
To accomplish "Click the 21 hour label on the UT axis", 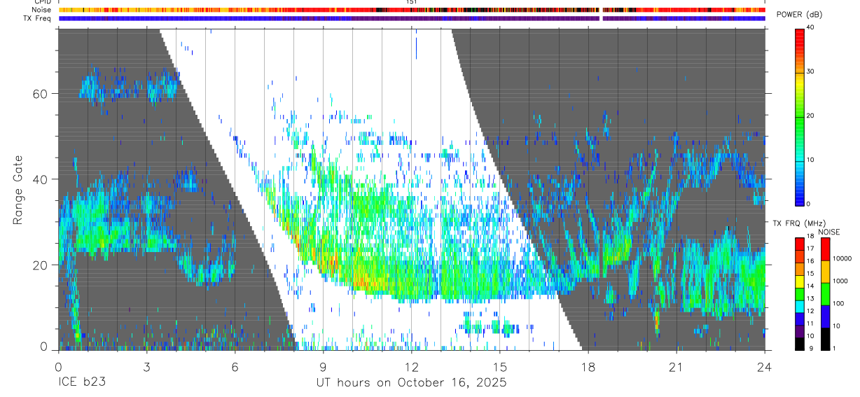I will click(677, 366).
